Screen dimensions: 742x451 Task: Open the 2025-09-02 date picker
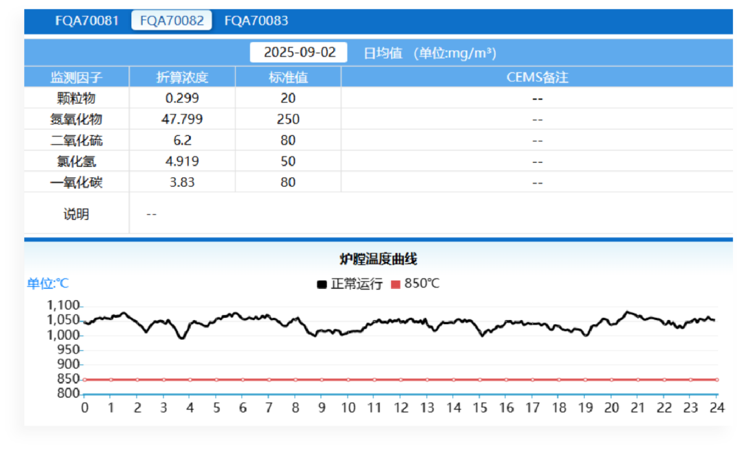pos(299,53)
